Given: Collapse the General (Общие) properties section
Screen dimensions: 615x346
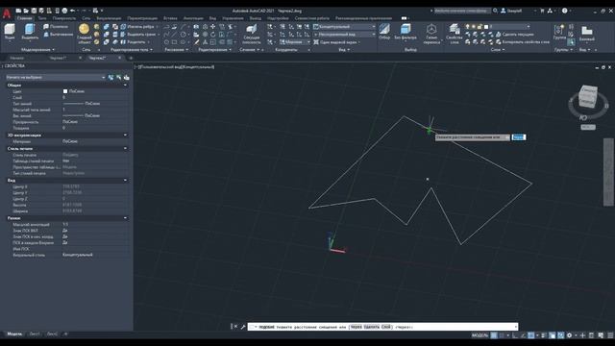Looking at the screenshot, I should (x=125, y=86).
